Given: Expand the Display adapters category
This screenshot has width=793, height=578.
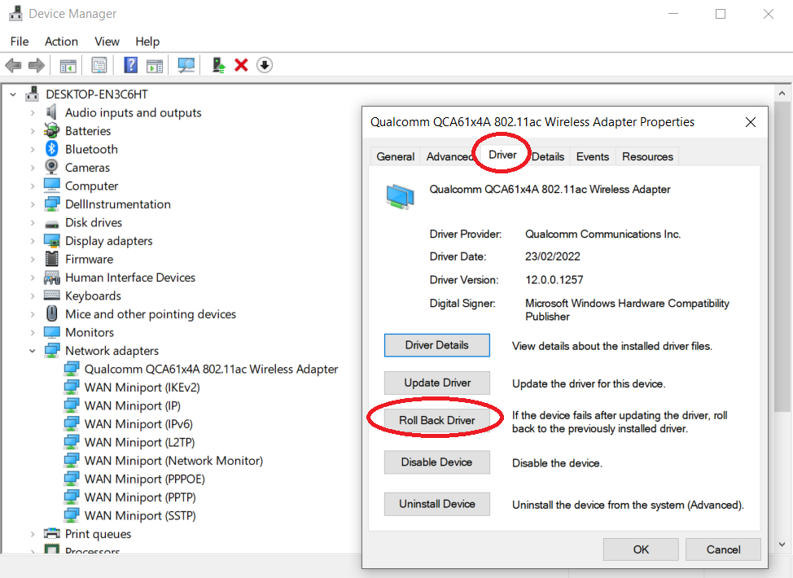Looking at the screenshot, I should [x=33, y=241].
